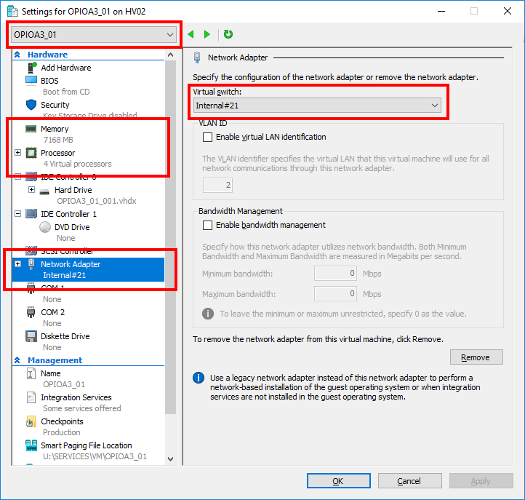Select the Integration Services icon
The height and width of the screenshot is (500, 525).
coord(31,397)
